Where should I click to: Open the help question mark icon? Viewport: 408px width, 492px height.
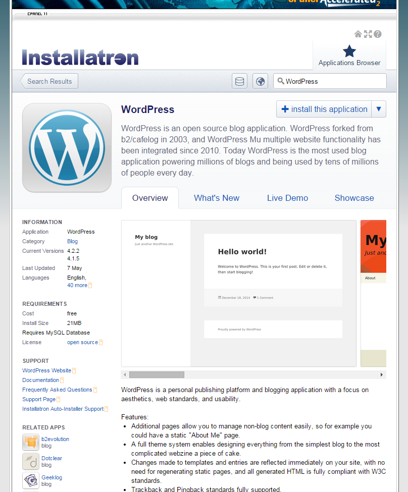378,34
